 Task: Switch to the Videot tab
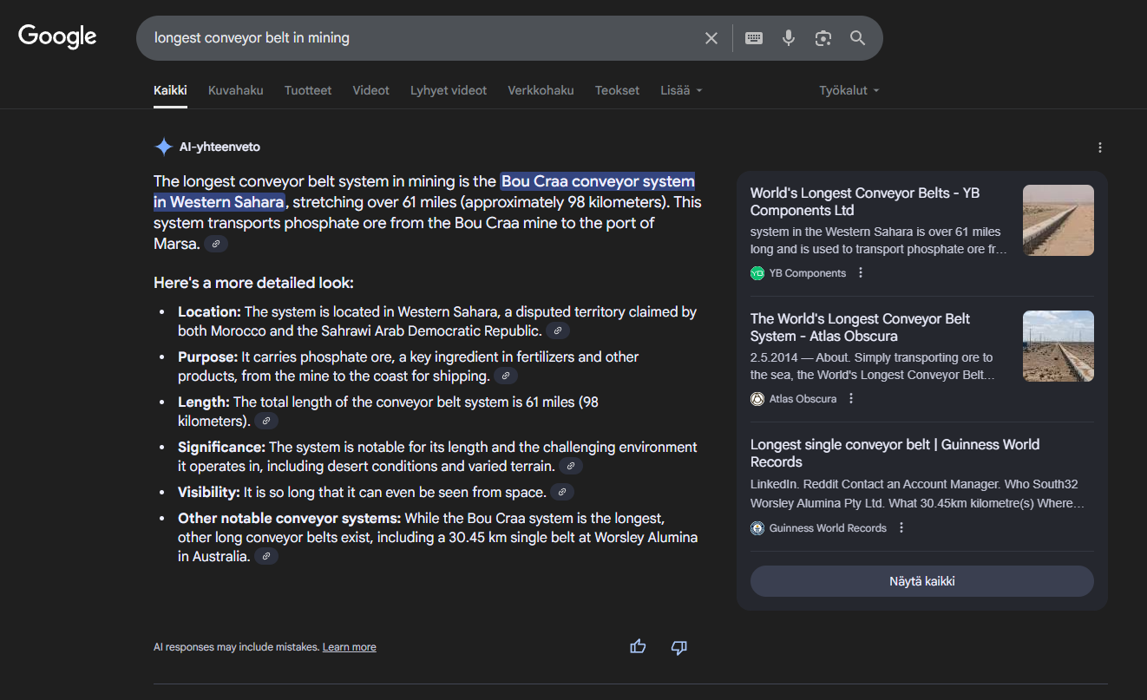pos(370,90)
